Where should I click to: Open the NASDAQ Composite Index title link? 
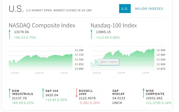coord(42,25)
